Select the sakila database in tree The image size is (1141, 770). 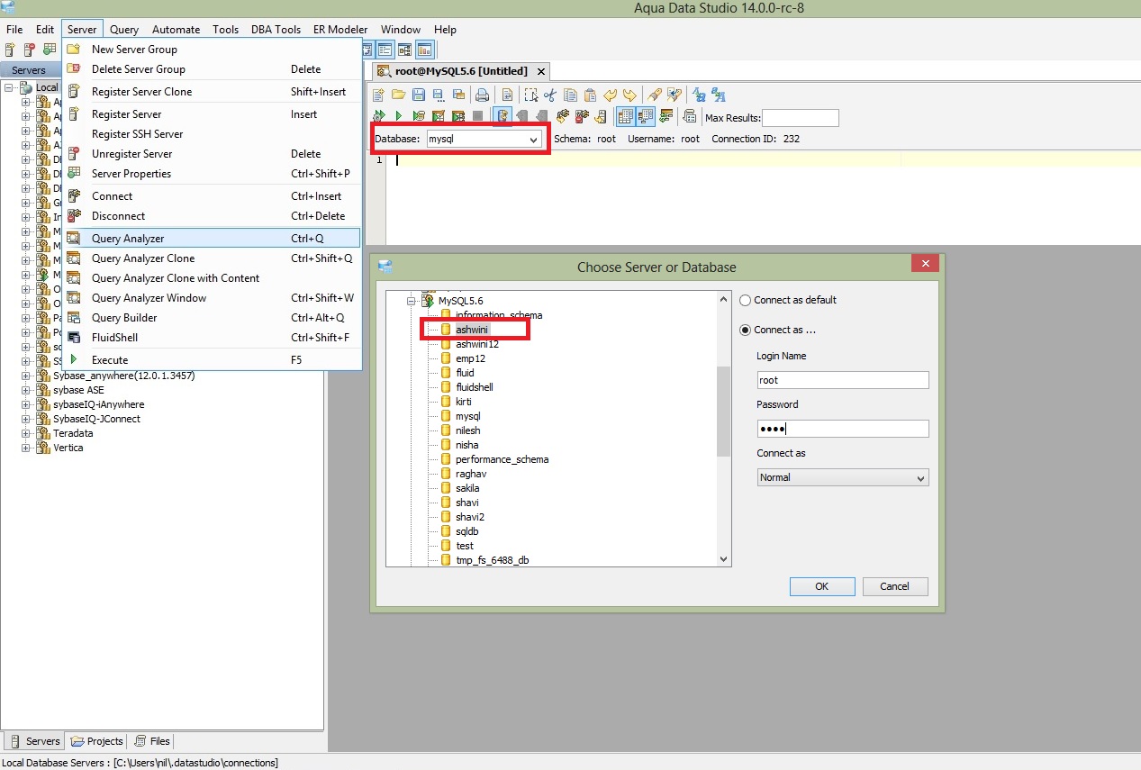pyautogui.click(x=467, y=488)
